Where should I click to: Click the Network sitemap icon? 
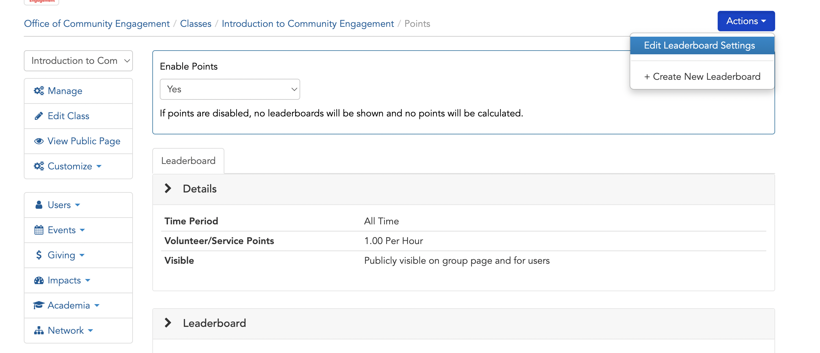pyautogui.click(x=39, y=330)
